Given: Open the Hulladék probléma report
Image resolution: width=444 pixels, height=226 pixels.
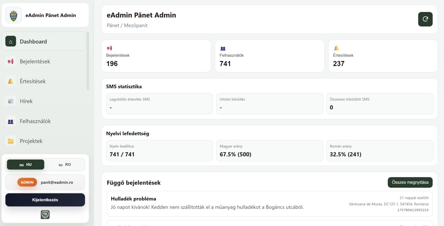Looking at the screenshot, I should (270, 204).
